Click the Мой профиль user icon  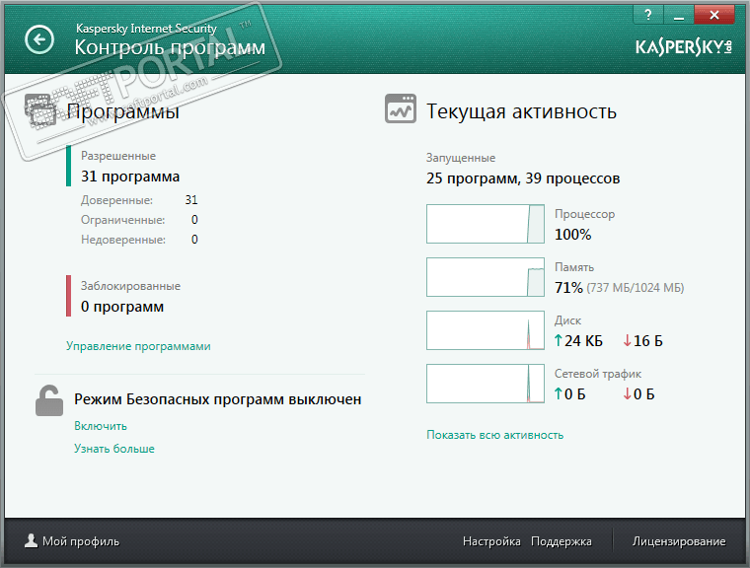point(32,540)
